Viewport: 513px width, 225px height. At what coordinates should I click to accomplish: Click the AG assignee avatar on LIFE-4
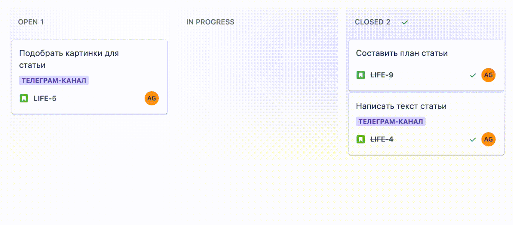(x=488, y=139)
